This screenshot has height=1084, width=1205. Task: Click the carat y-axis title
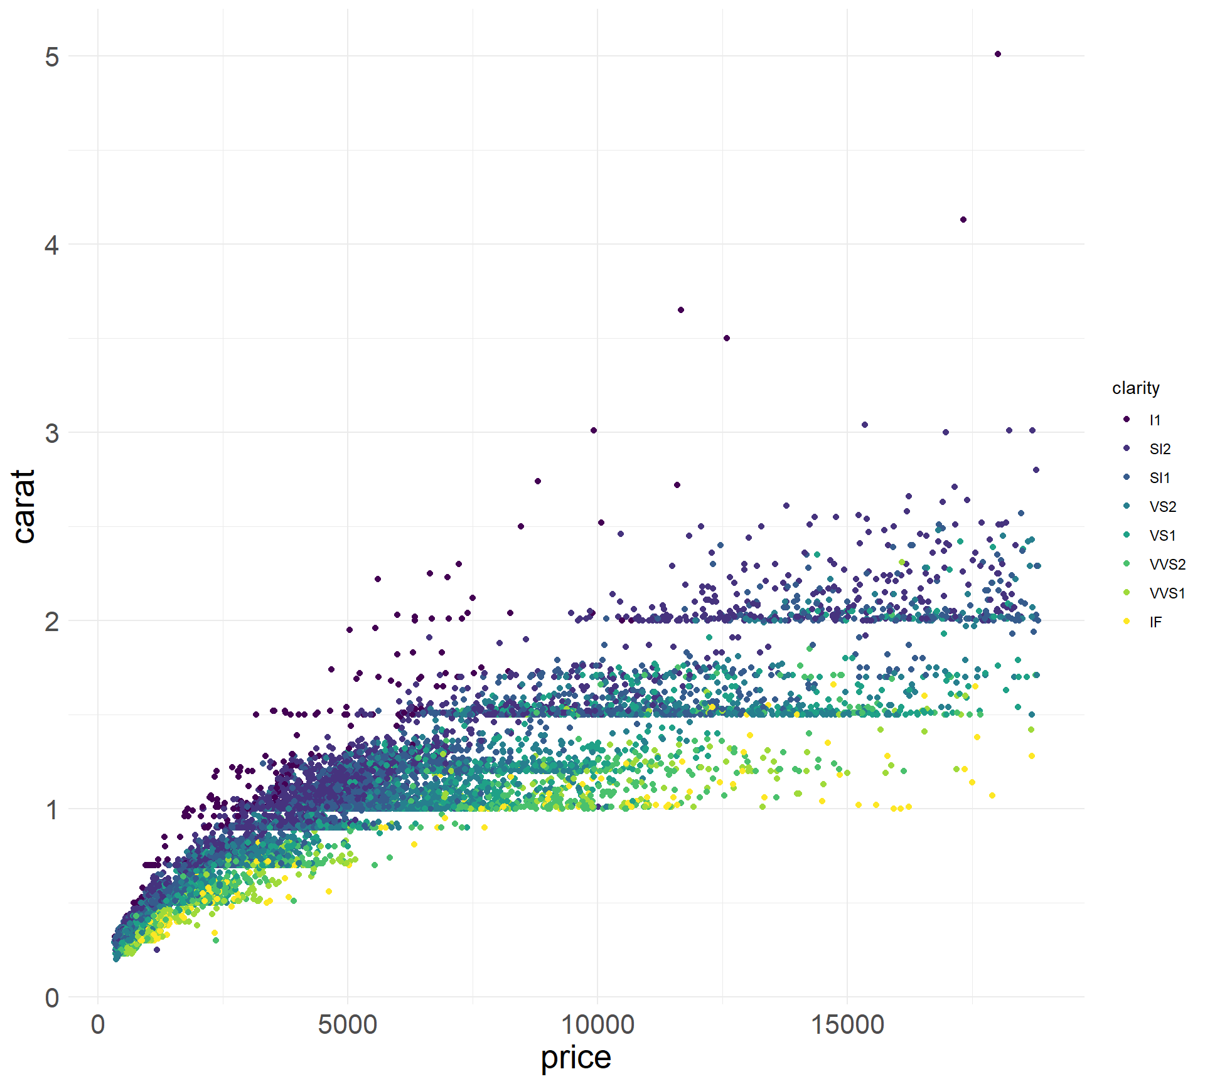[x=24, y=506]
